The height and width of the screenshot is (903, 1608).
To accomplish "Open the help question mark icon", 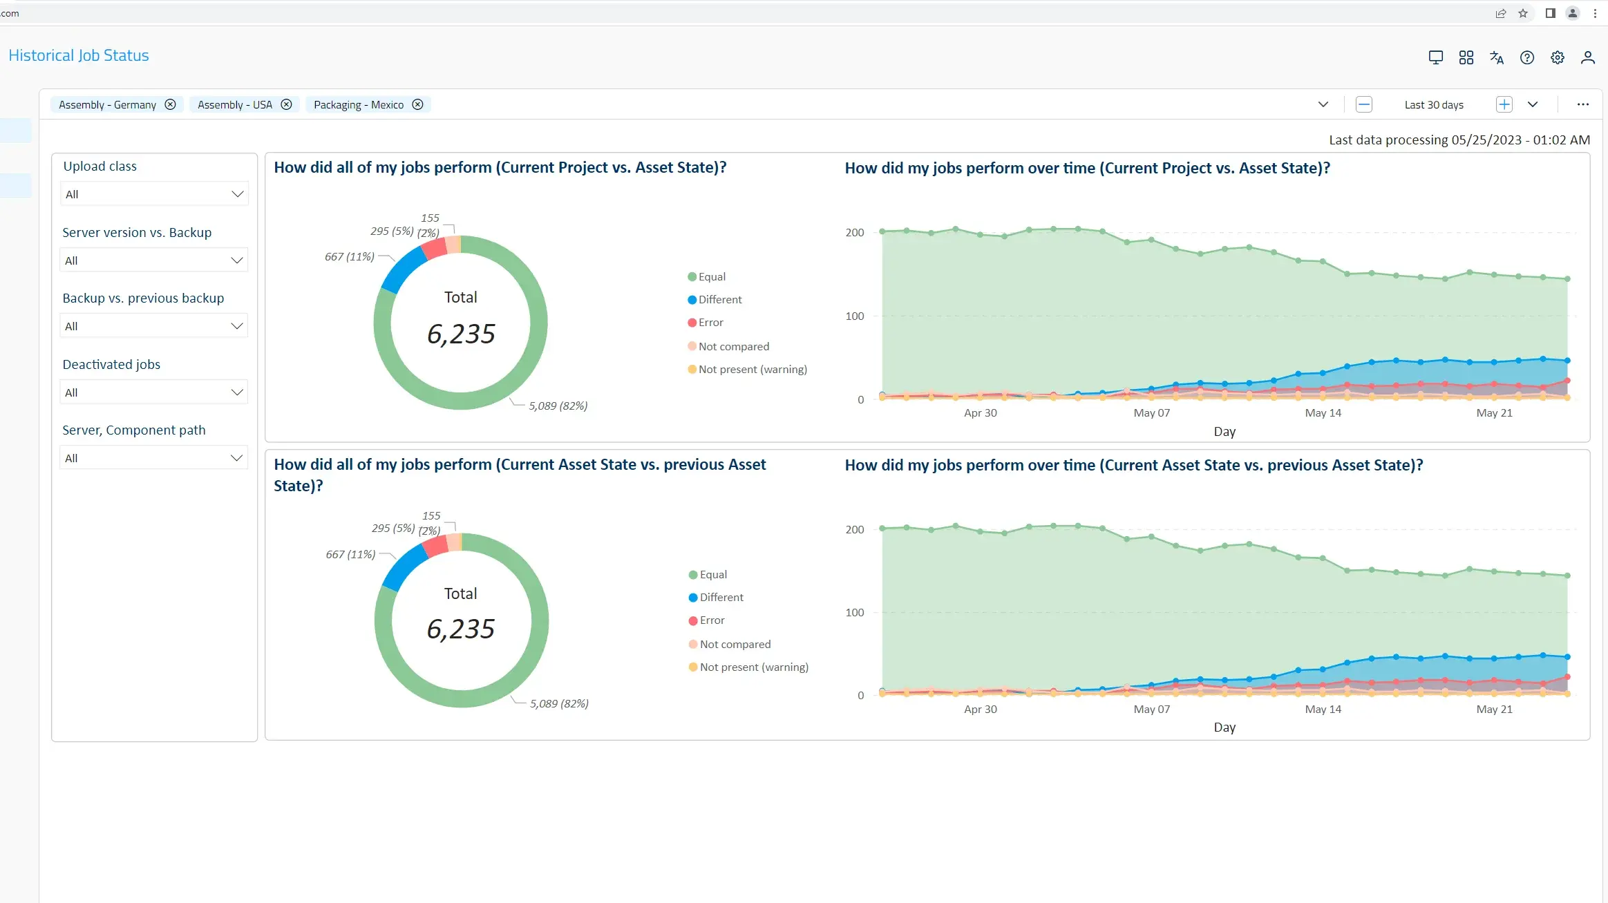I will pyautogui.click(x=1526, y=57).
